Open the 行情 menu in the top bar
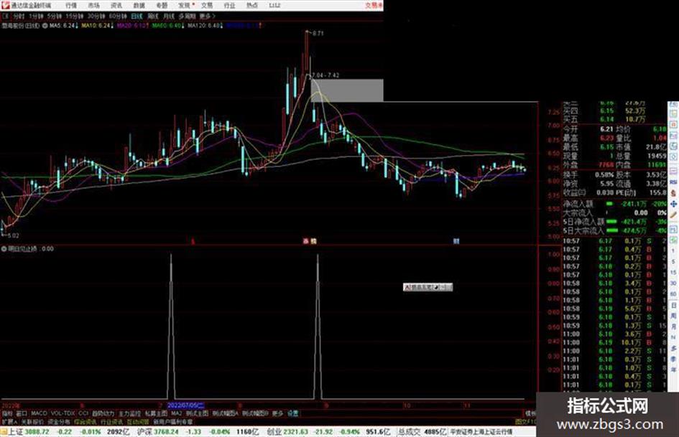 [x=71, y=5]
